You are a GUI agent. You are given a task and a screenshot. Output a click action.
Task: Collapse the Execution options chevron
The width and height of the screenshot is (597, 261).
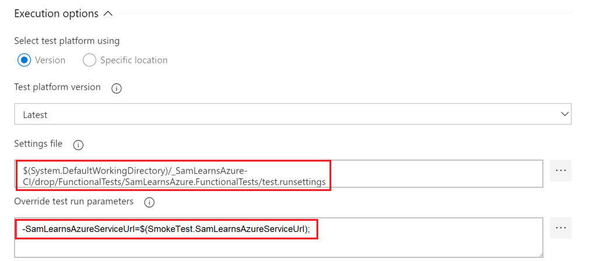[x=108, y=13]
